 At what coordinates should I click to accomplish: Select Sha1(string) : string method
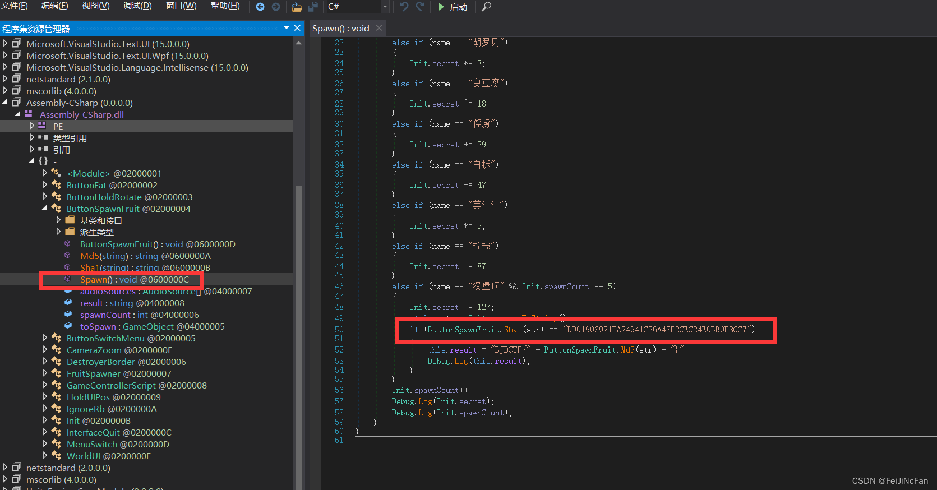point(145,267)
